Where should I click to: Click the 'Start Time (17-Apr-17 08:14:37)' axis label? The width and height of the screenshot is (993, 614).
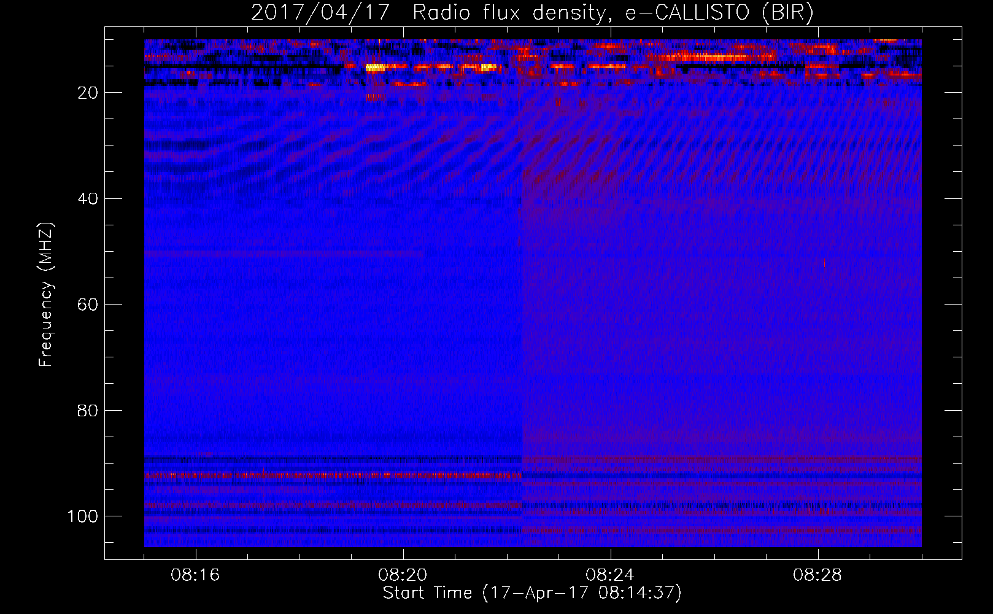(x=532, y=593)
